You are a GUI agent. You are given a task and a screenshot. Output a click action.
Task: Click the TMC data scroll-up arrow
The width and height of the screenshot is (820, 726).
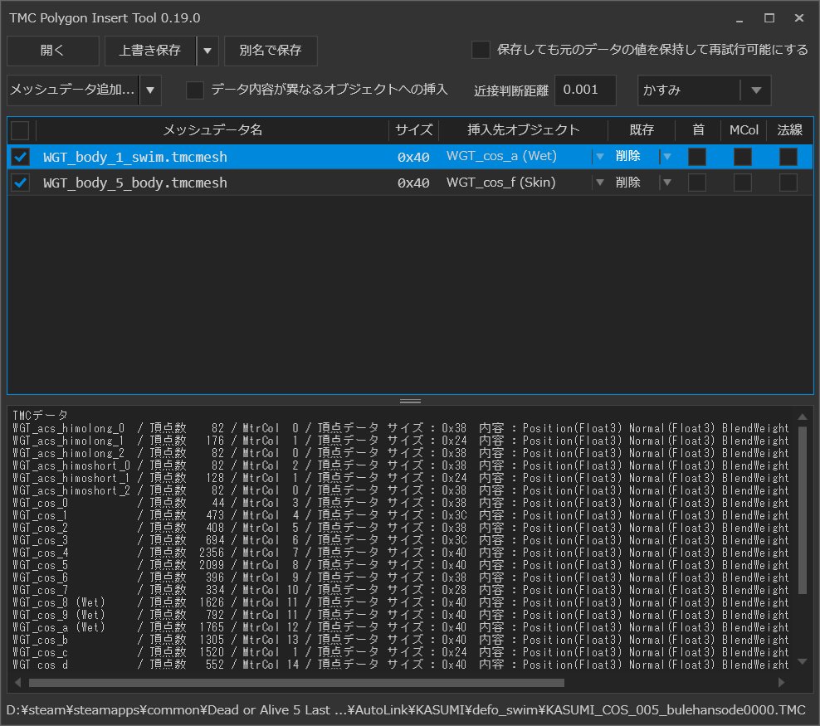click(803, 417)
